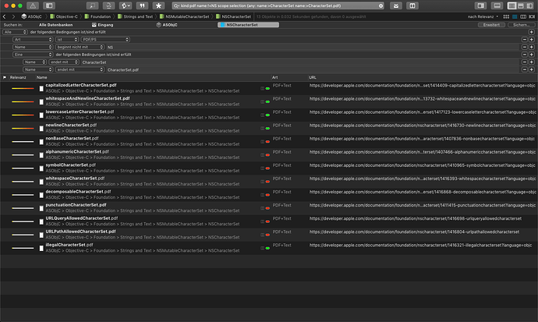Open NSCharacterSet in the path bar
The height and width of the screenshot is (322, 538).
[233, 16]
